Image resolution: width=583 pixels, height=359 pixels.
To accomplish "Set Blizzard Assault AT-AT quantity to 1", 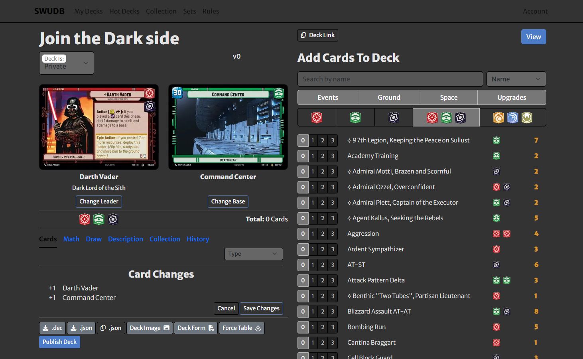I will 313,312.
